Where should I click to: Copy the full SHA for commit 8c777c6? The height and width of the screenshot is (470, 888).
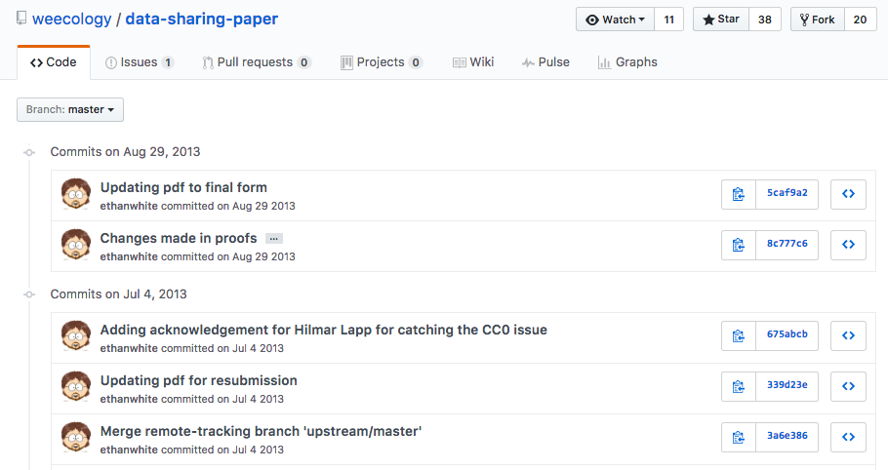click(x=739, y=245)
